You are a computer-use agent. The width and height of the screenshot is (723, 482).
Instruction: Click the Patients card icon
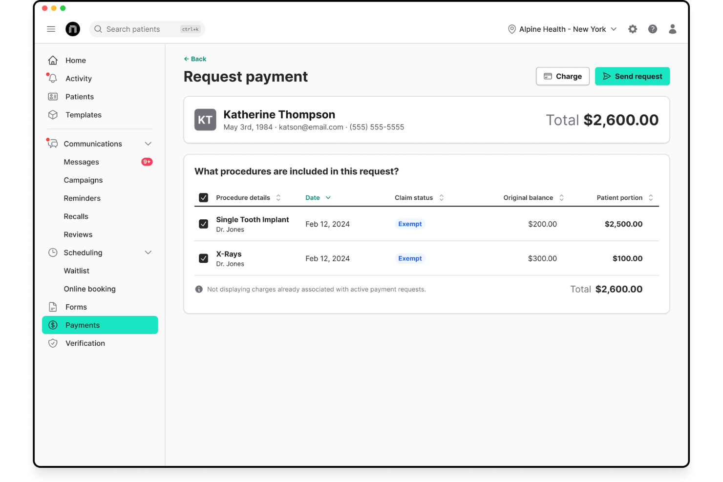click(53, 97)
